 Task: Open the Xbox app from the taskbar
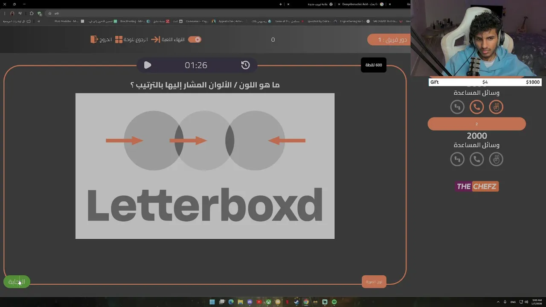(269, 302)
